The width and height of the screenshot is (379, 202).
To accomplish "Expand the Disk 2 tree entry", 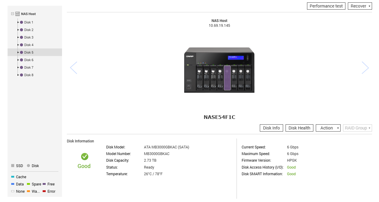I will 18,30.
